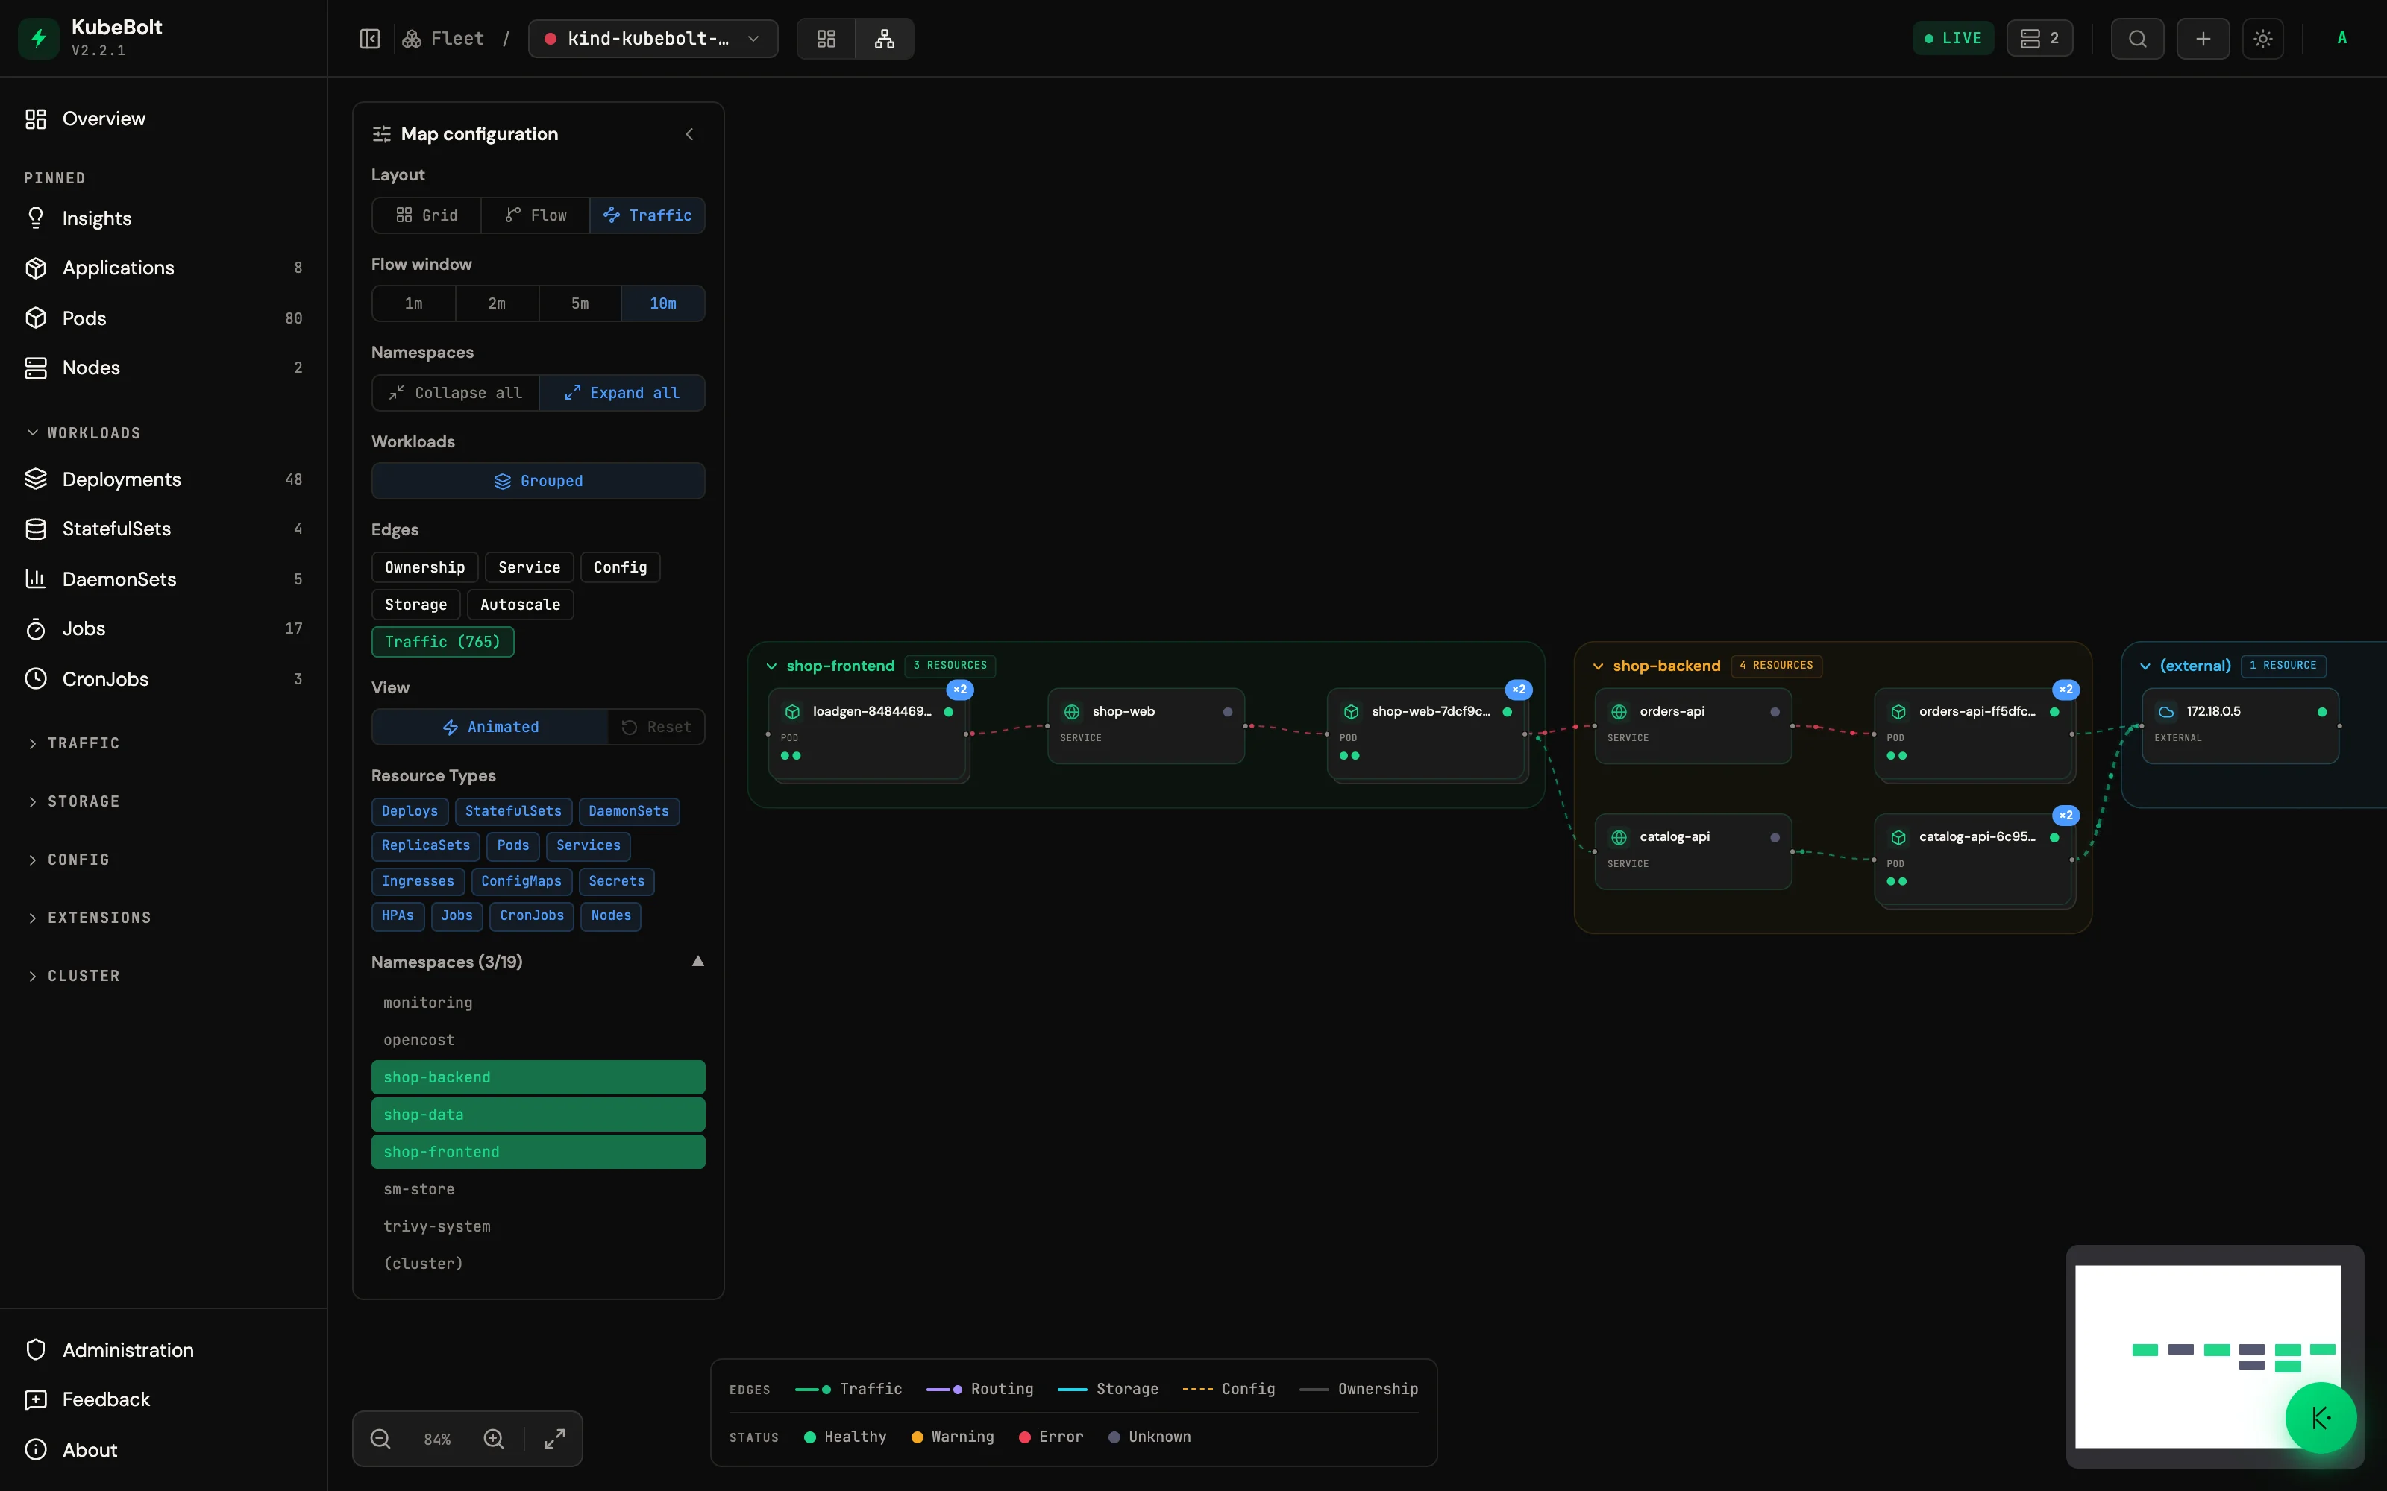Enable the Ownership edges filter

424,567
